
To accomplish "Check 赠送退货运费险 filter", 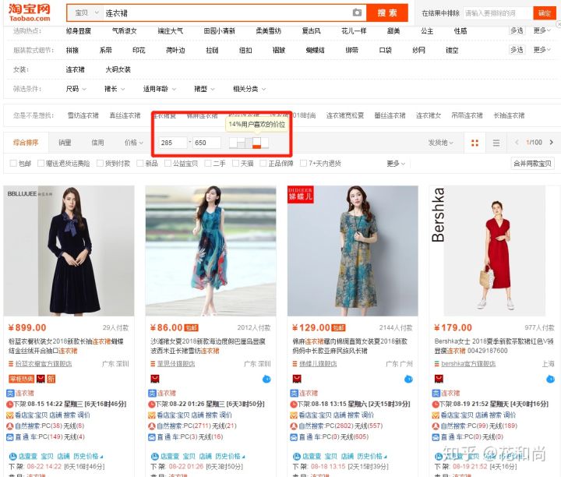I will [41, 164].
